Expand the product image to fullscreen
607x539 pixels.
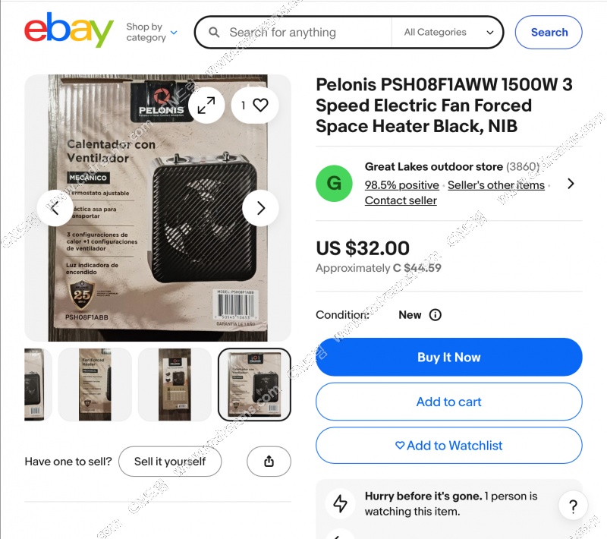coord(206,106)
